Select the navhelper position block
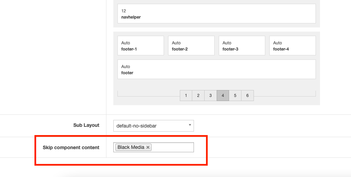Image resolution: width=351 pixels, height=177 pixels. (x=216, y=14)
